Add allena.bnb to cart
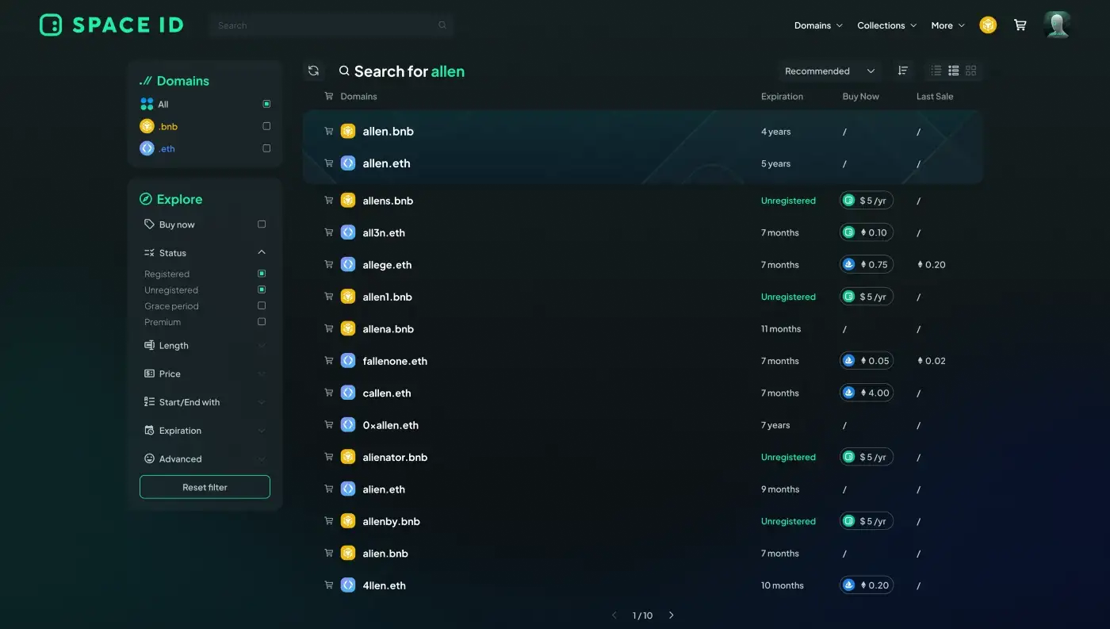Image resolution: width=1110 pixels, height=629 pixels. 328,328
